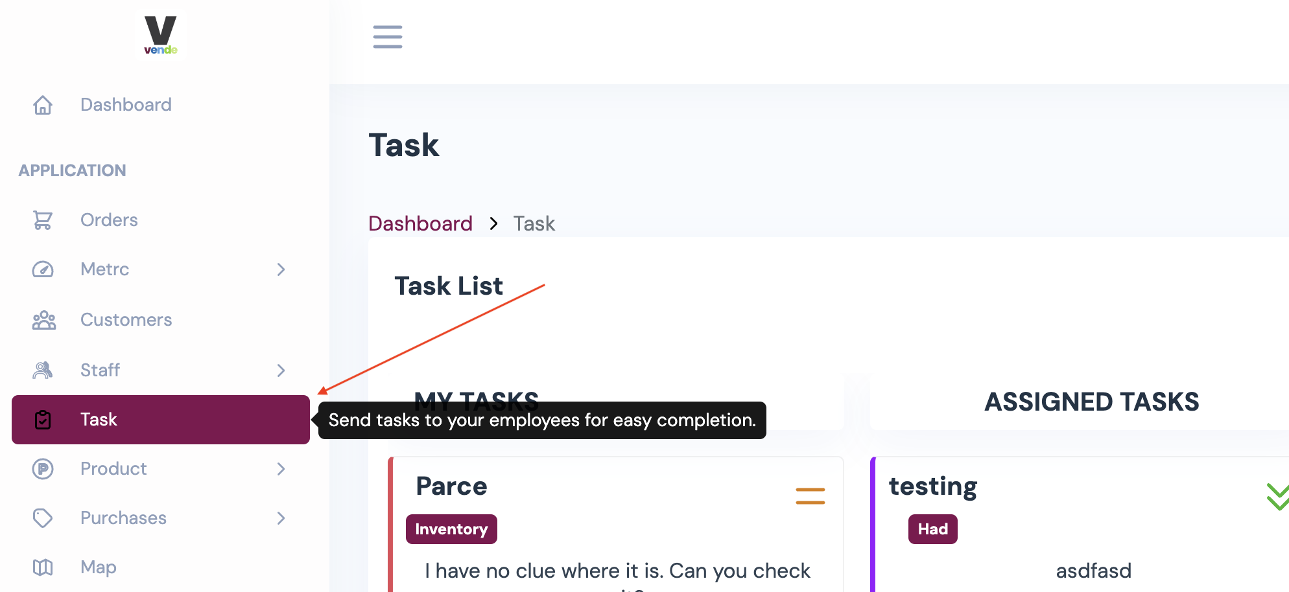Click the Dashboard breadcrumb link
The image size is (1289, 592).
tap(420, 223)
